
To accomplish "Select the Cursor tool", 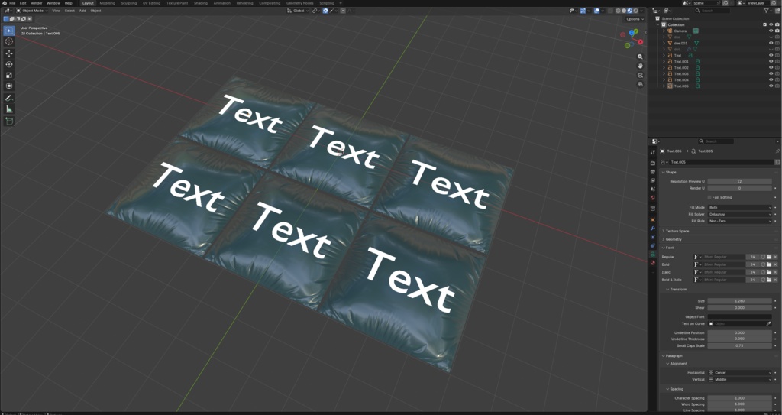I will (9, 41).
